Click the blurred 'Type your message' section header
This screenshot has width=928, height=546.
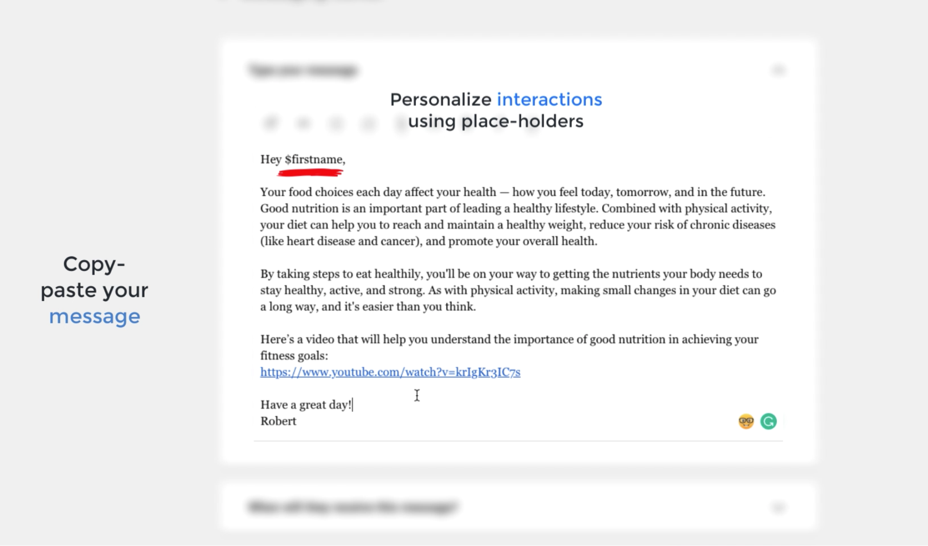pyautogui.click(x=304, y=70)
